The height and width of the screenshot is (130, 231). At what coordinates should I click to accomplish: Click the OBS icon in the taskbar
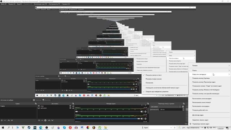[x=47, y=127]
